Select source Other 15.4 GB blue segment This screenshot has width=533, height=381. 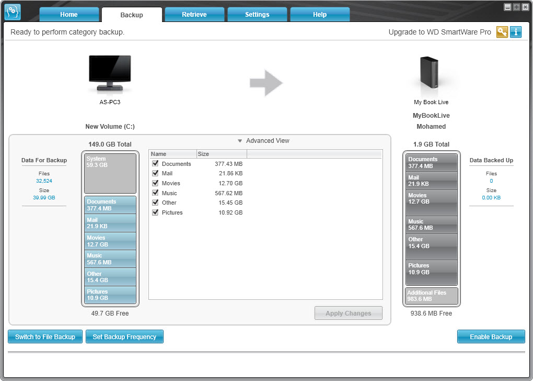pos(110,276)
